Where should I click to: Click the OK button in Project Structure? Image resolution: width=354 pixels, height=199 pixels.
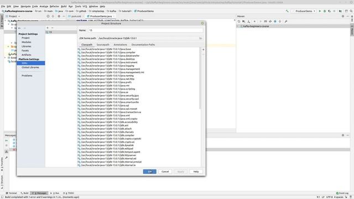coord(149,172)
